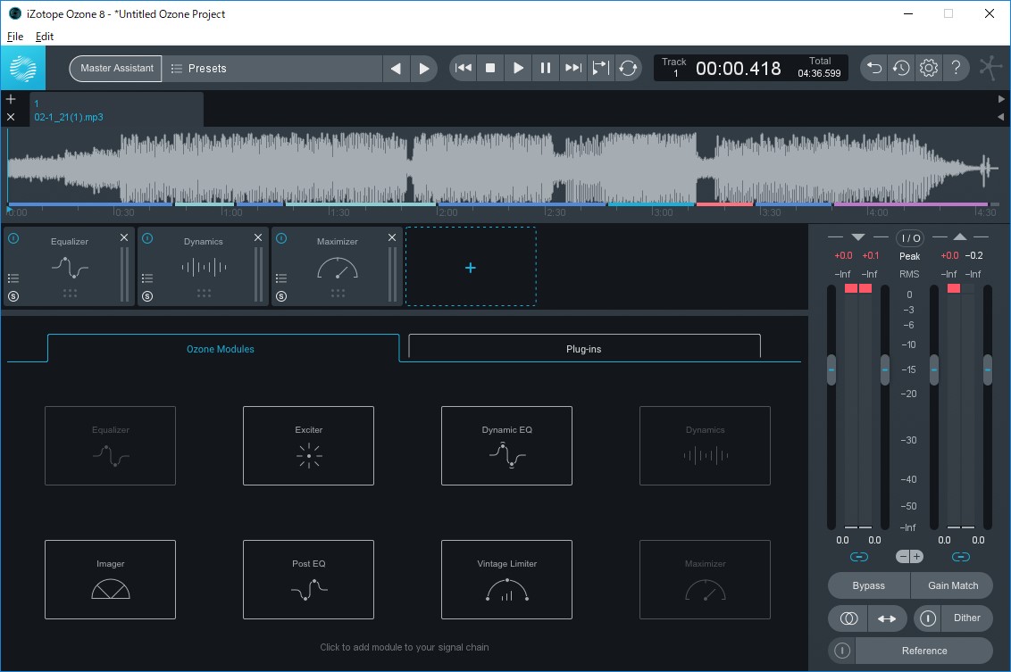Switch to Plug-ins tab
1011x672 pixels.
584,349
